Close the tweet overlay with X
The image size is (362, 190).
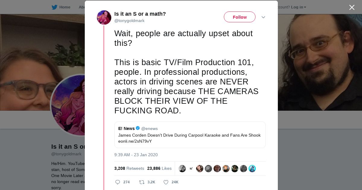(352, 8)
